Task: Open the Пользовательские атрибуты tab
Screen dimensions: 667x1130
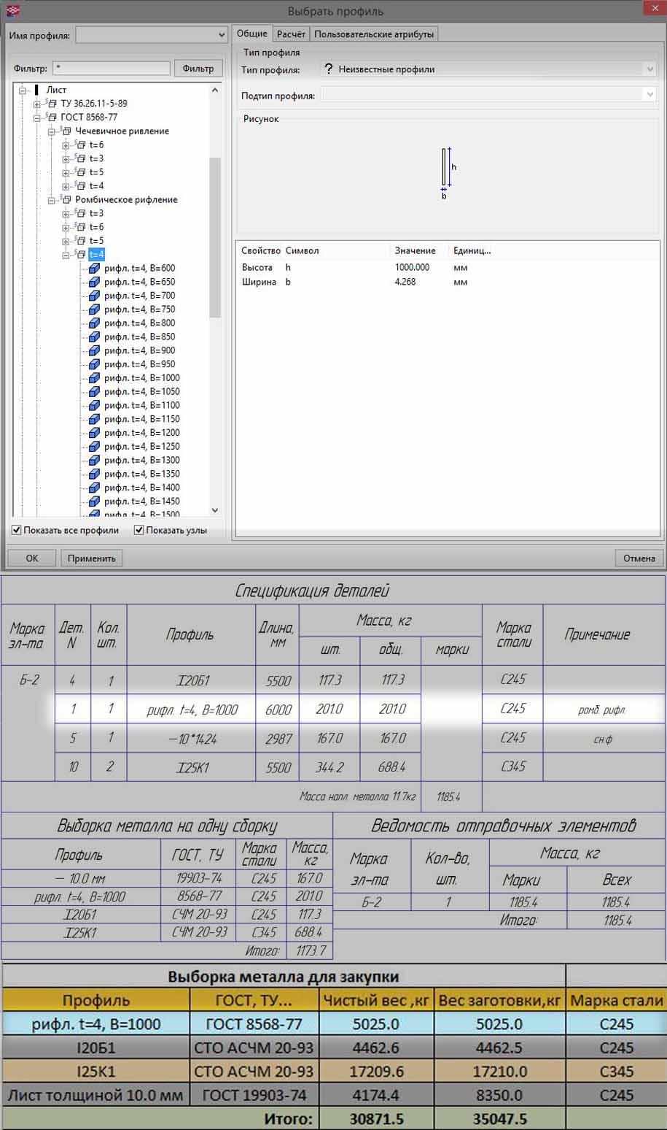Action: click(374, 34)
